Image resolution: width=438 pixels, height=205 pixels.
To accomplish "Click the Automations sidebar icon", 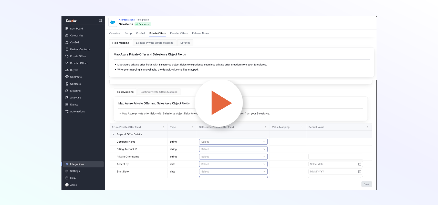I will coord(67,111).
